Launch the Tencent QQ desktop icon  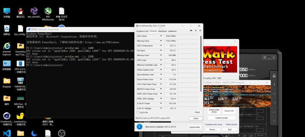click(x=21, y=13)
